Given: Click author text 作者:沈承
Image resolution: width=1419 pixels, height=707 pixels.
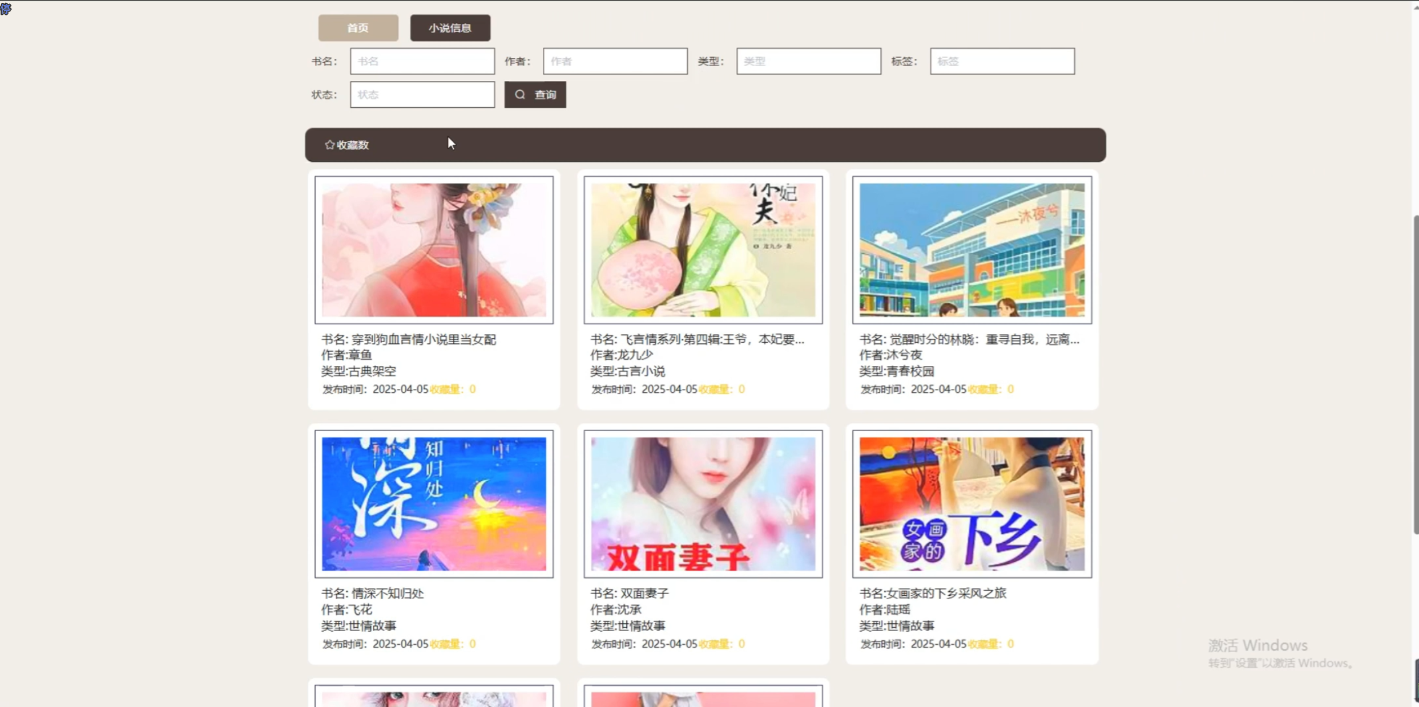Looking at the screenshot, I should pos(616,610).
